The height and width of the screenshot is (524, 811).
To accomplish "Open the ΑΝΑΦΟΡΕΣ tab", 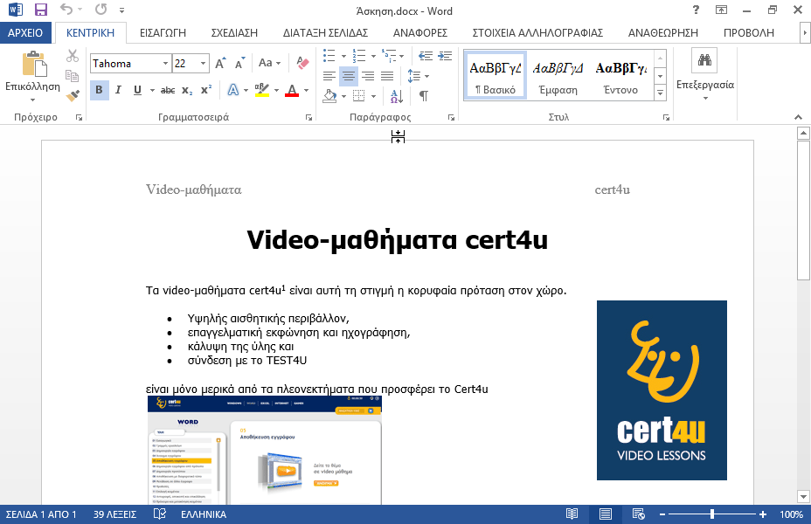I will point(420,32).
